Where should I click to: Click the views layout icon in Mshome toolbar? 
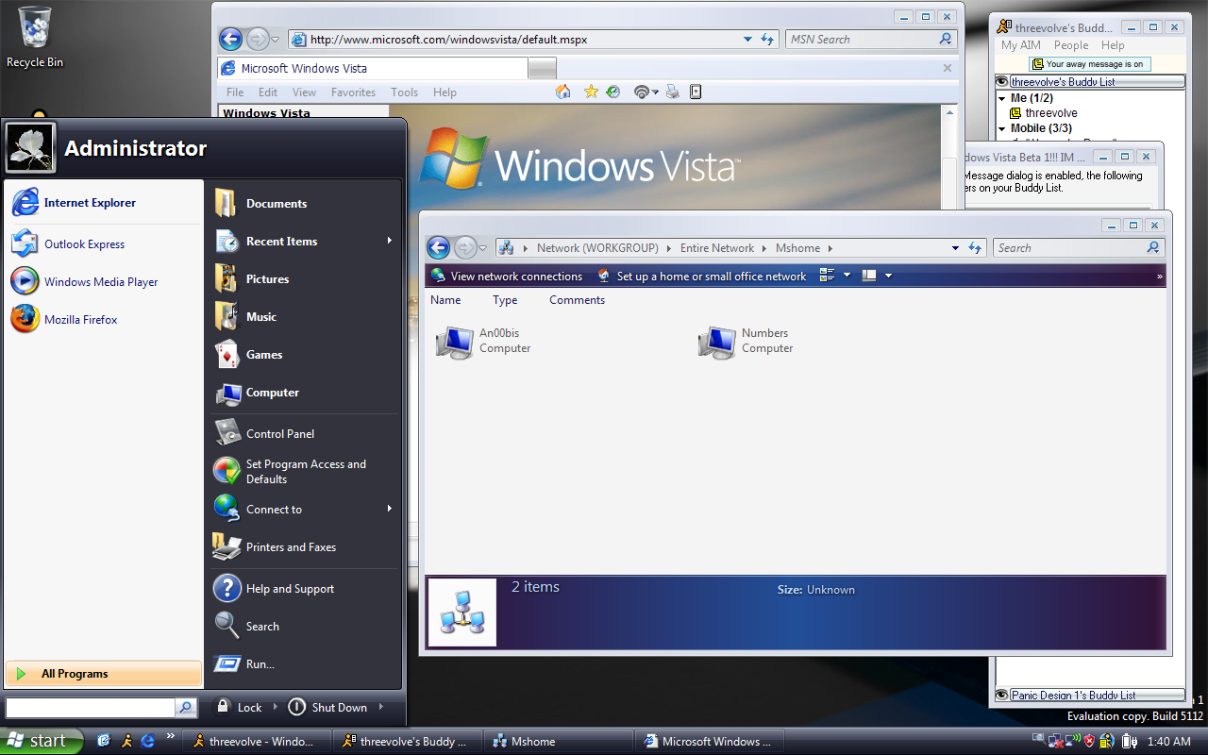[x=828, y=276]
